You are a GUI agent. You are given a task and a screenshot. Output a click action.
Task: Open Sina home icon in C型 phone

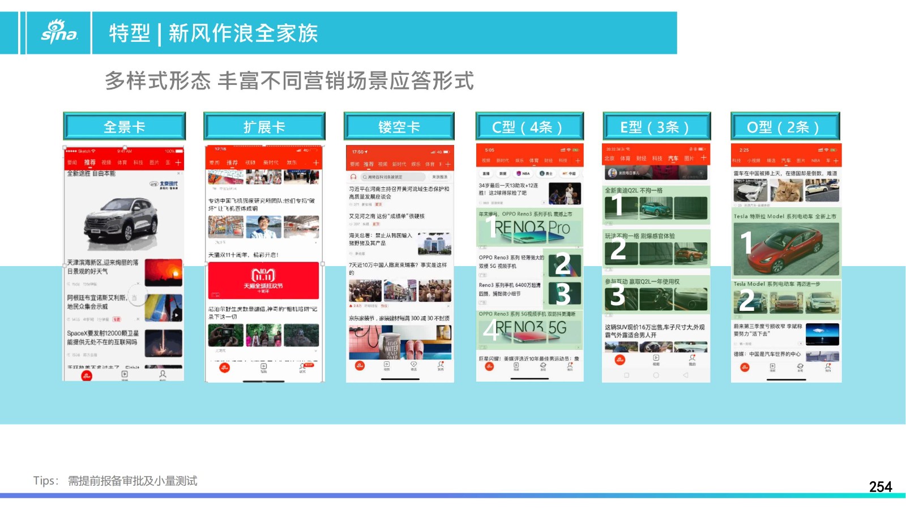pos(489,366)
